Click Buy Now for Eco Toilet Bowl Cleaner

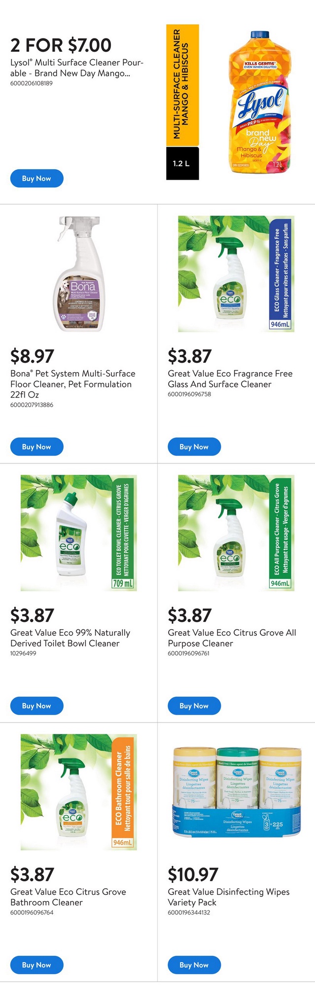[x=37, y=706]
